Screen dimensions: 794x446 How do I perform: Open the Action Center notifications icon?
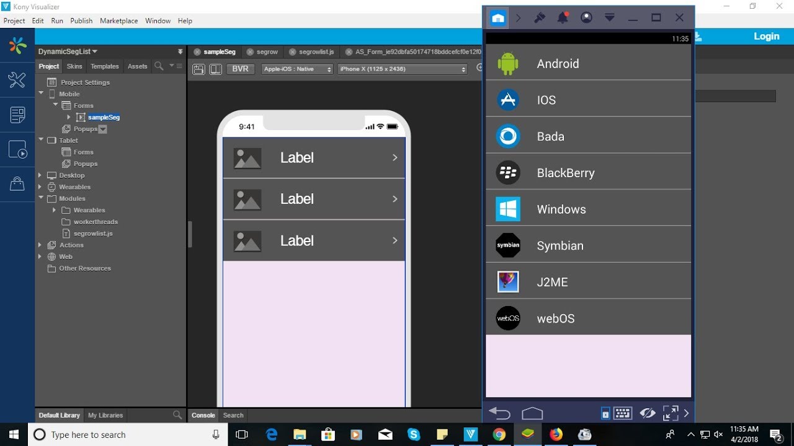(775, 434)
